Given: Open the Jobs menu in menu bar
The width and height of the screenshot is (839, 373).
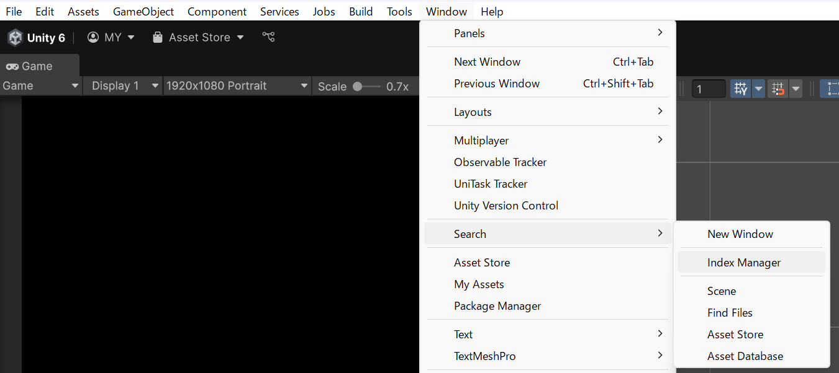Looking at the screenshot, I should coord(324,12).
